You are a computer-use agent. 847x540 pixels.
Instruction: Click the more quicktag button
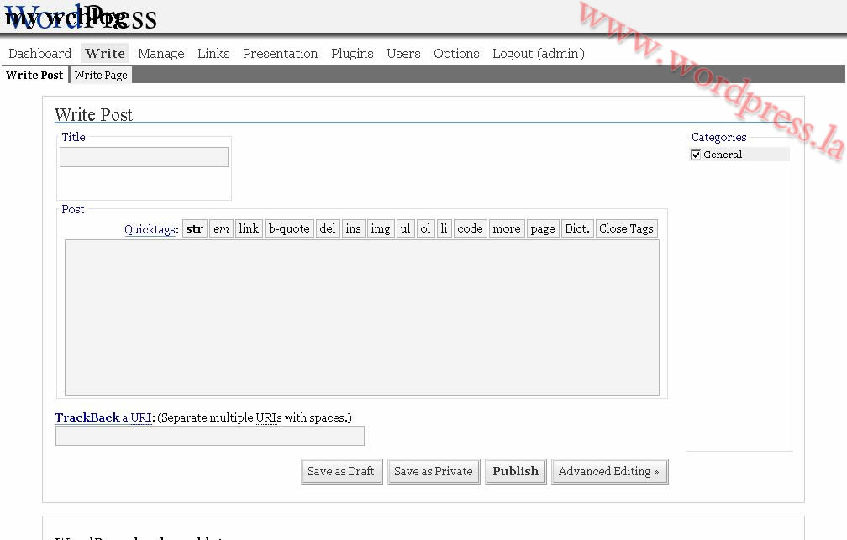tap(507, 228)
